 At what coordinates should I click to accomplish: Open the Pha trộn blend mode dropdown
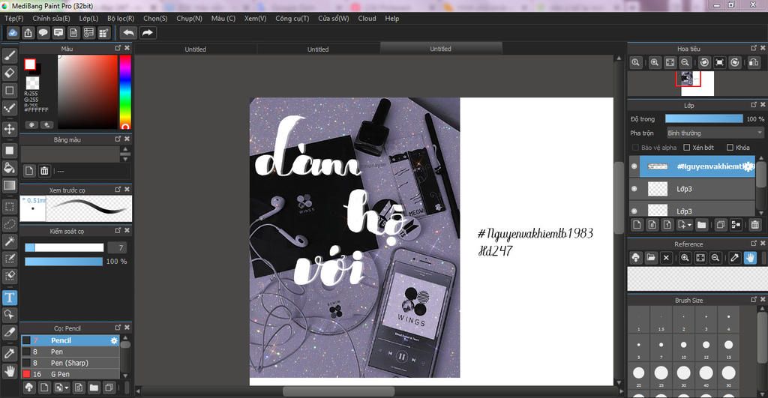[715, 133]
